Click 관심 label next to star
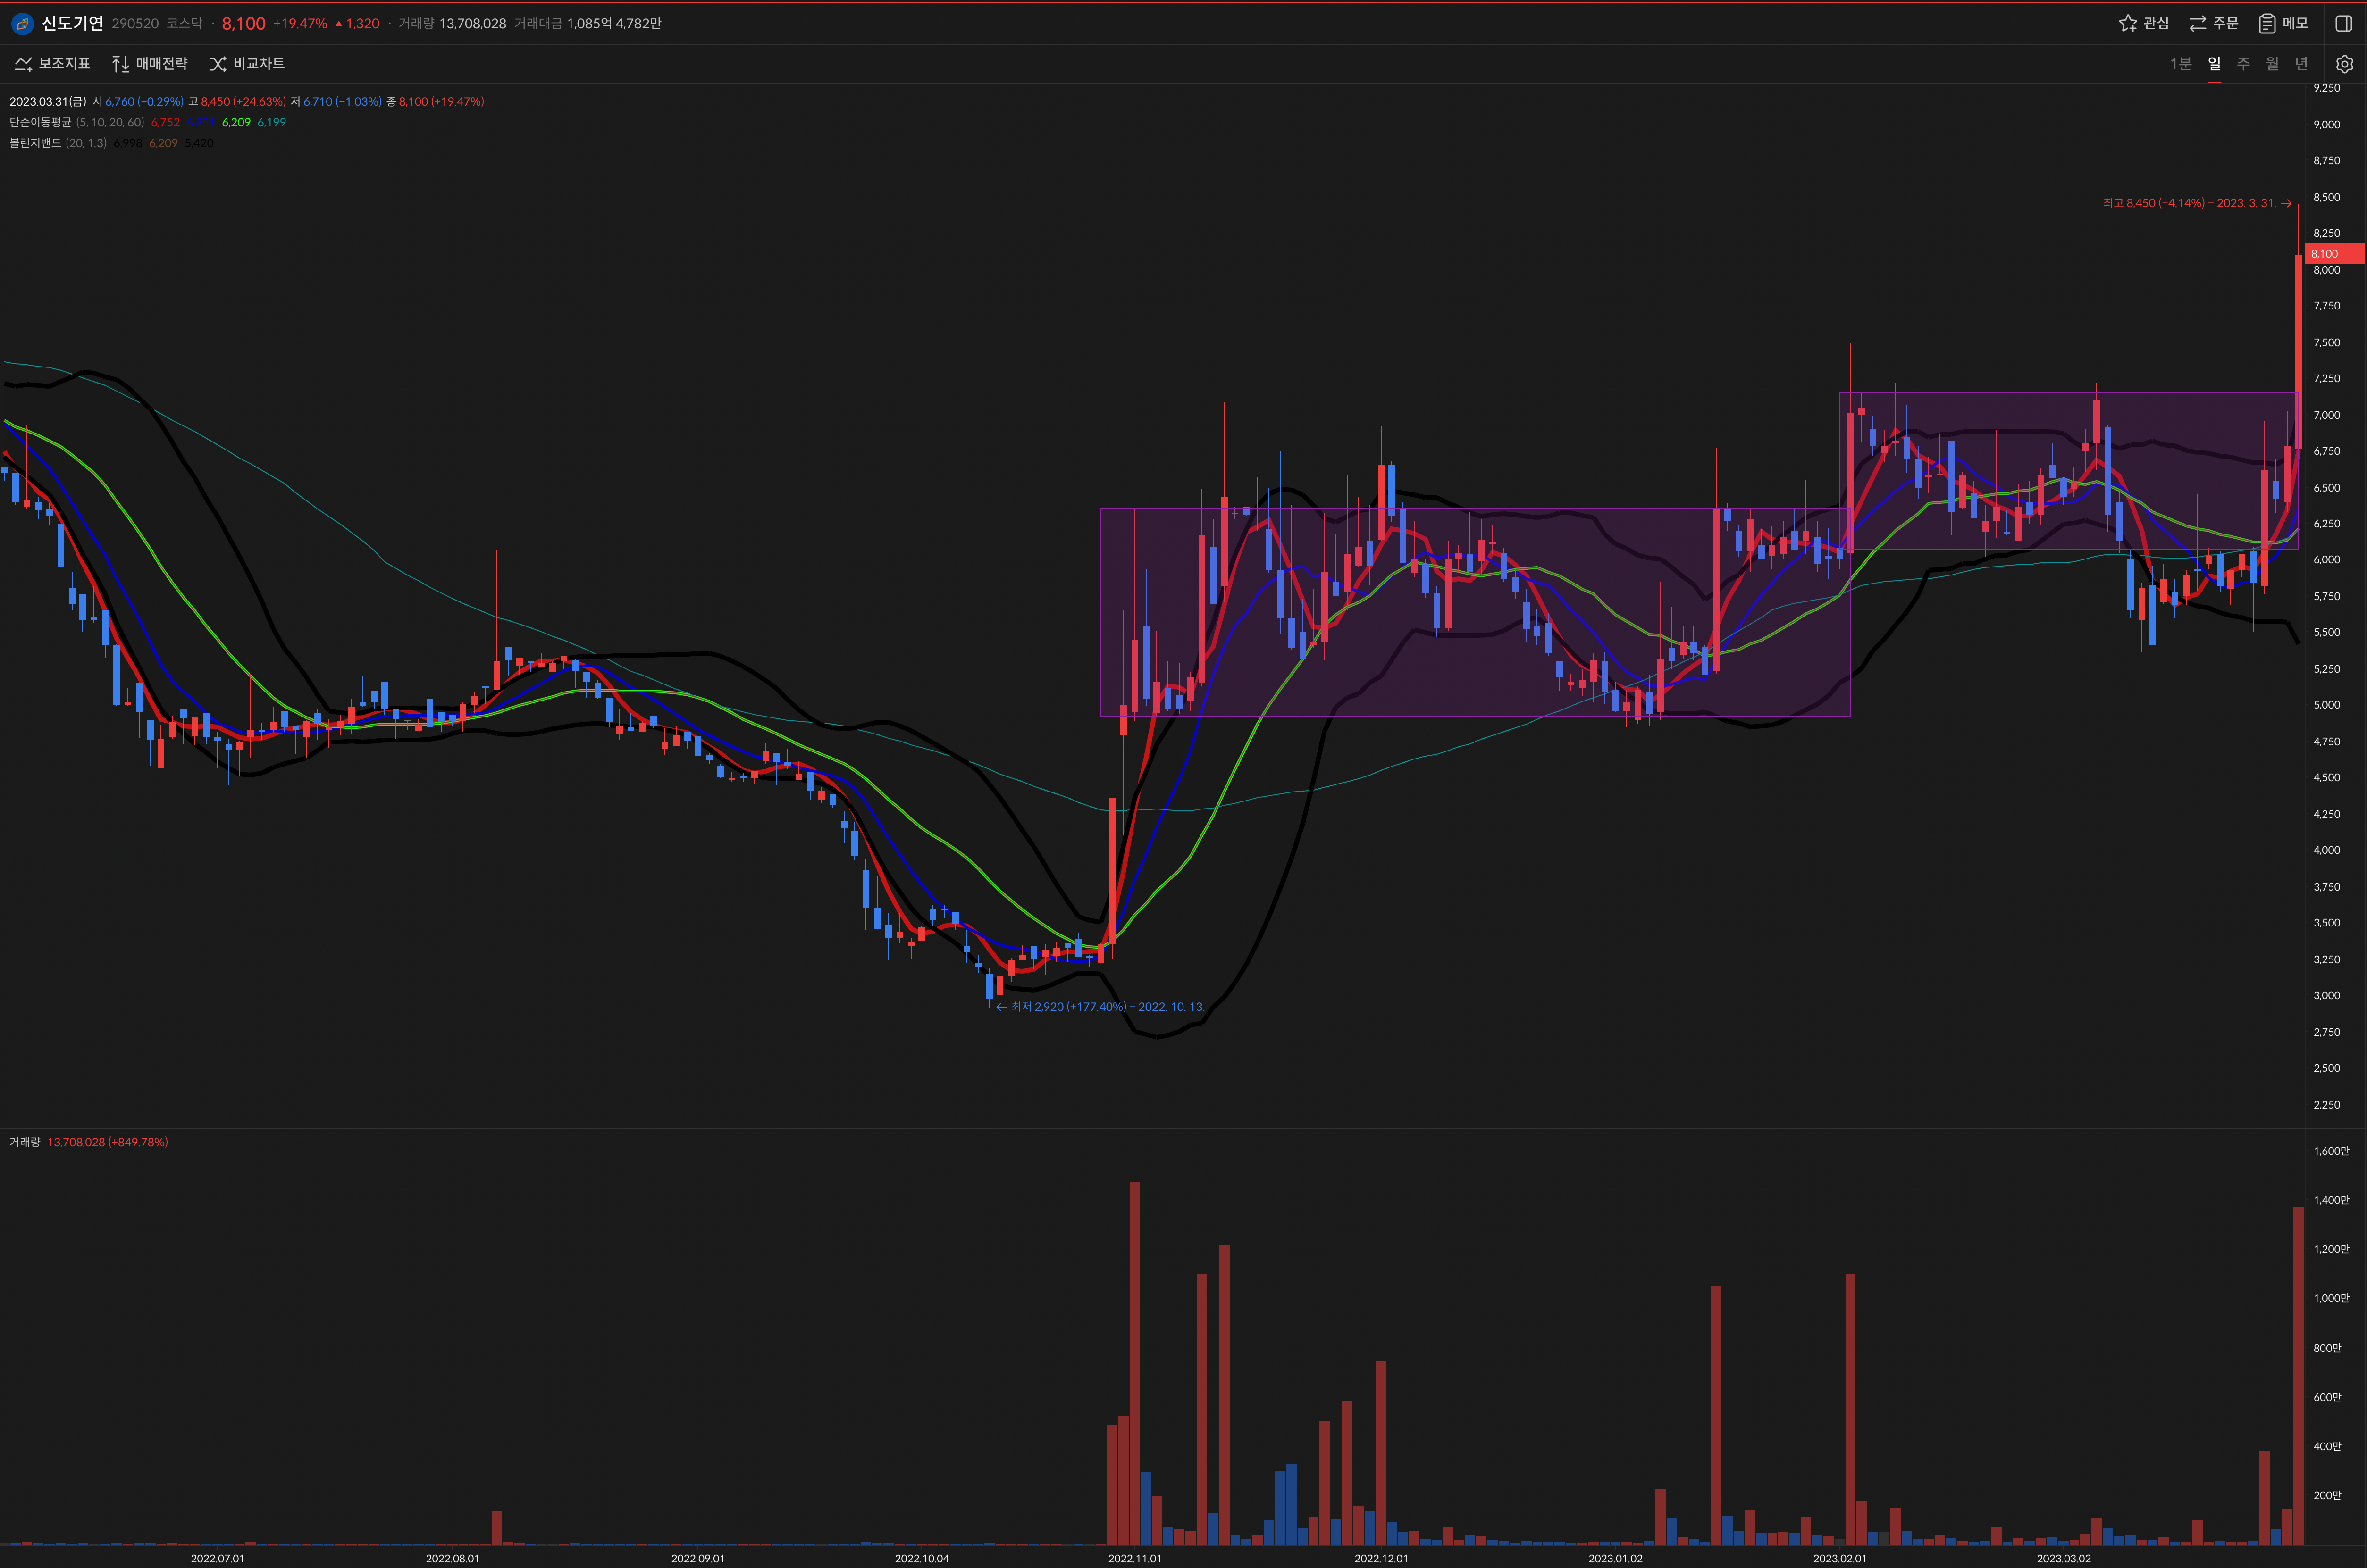The image size is (2367, 1568). (x=2156, y=23)
